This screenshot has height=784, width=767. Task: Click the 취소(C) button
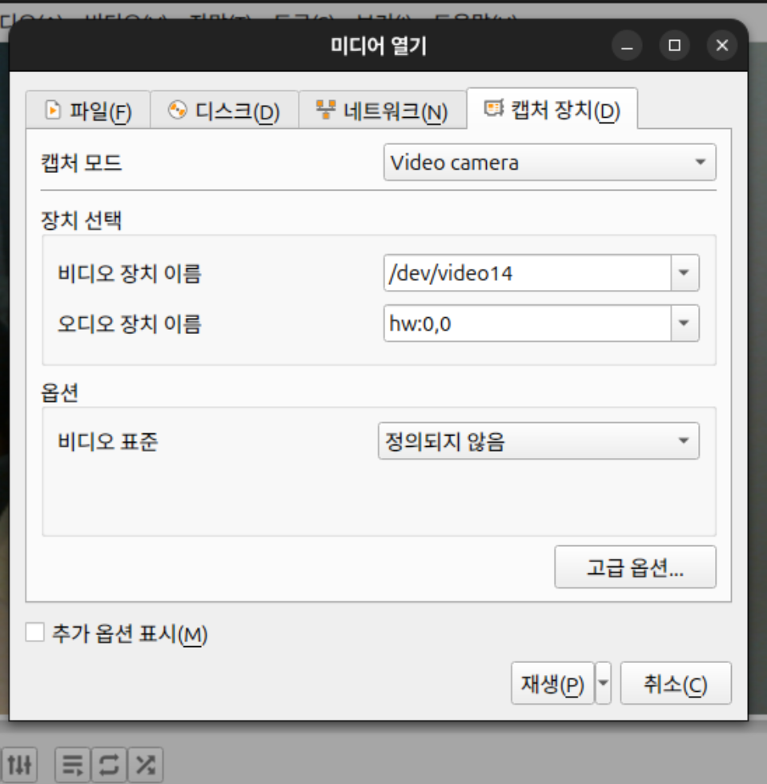click(676, 683)
